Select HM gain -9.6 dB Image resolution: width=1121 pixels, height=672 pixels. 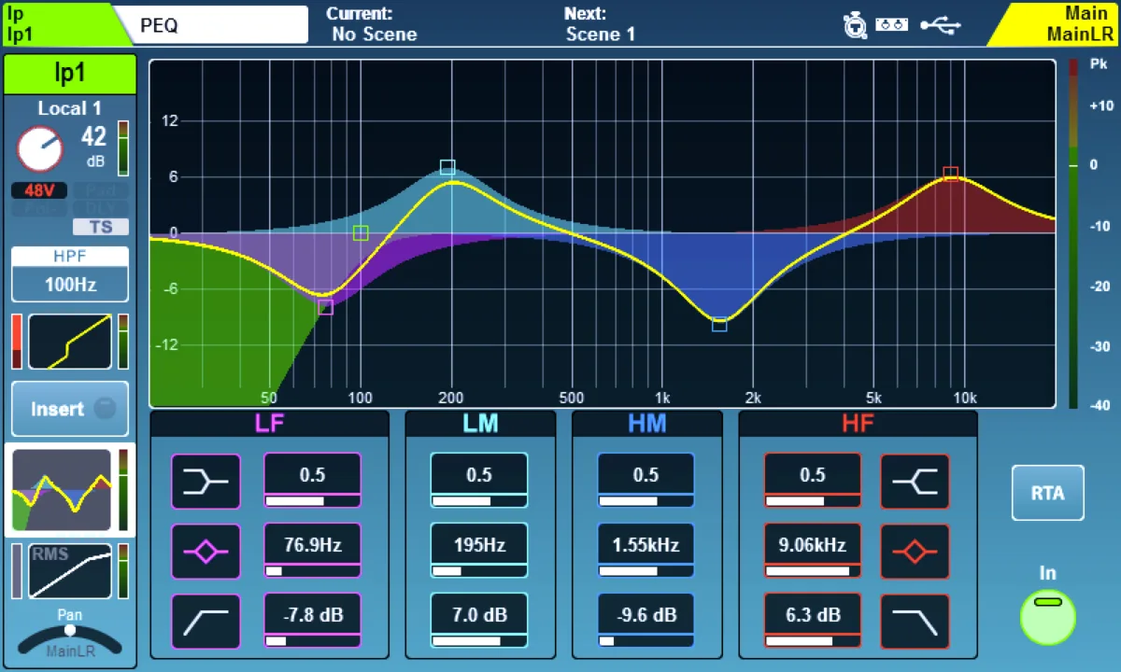[646, 622]
